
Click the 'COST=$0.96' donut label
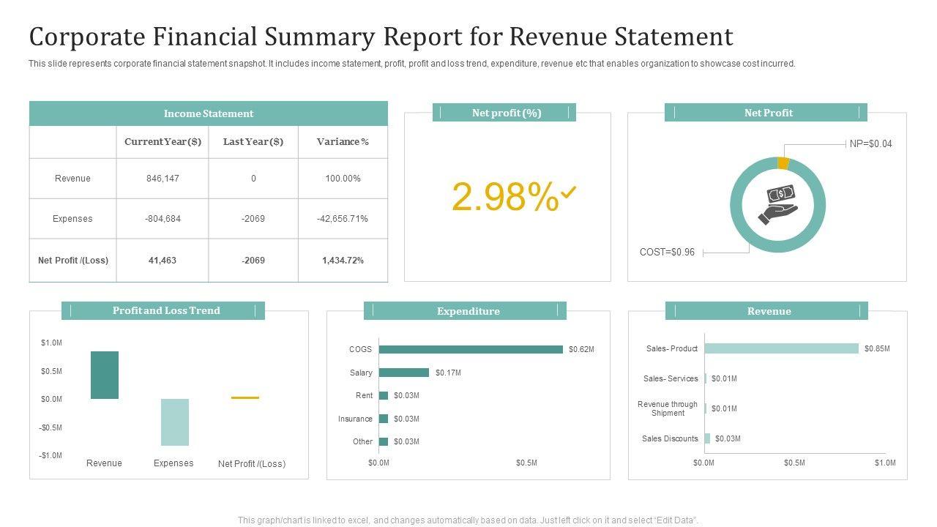667,253
